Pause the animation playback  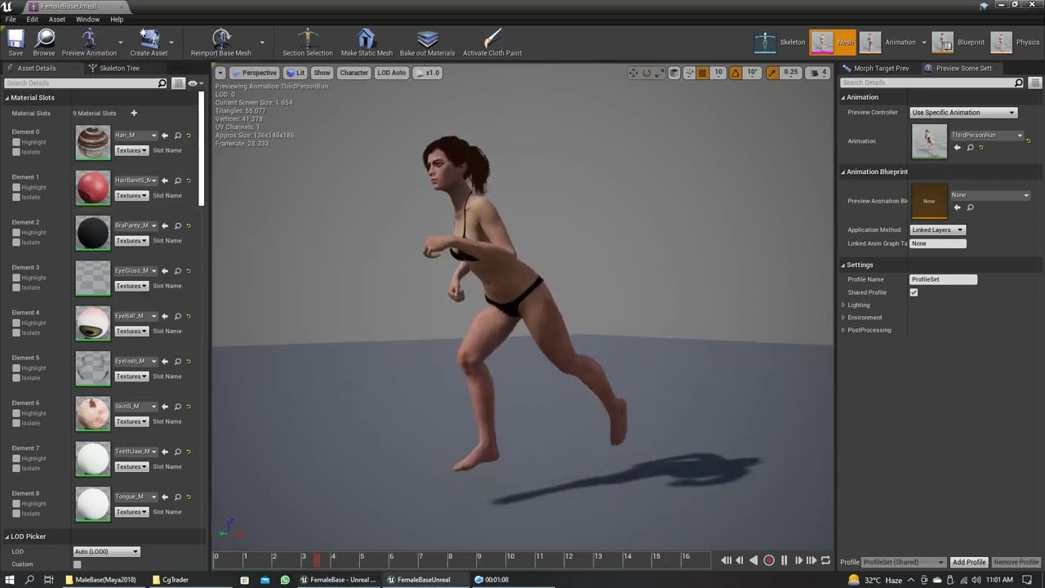pos(784,560)
